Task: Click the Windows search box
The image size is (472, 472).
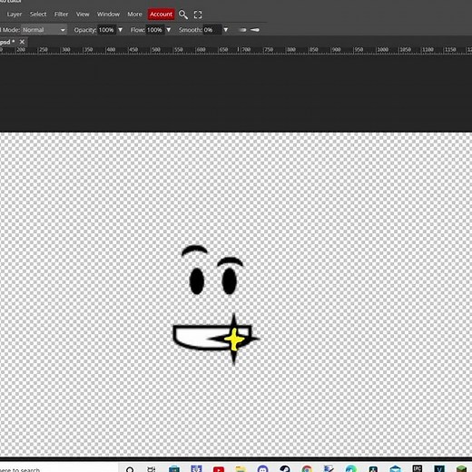Action: tap(59, 467)
